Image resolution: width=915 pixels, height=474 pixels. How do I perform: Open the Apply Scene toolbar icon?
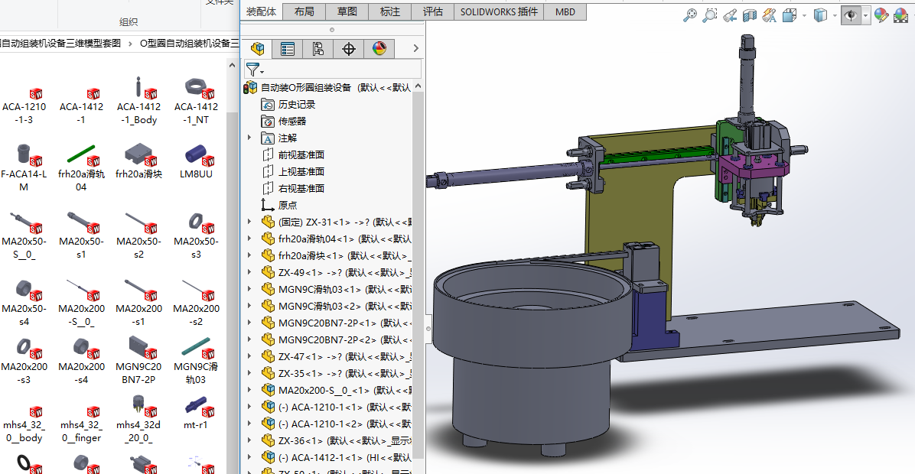[x=900, y=15]
